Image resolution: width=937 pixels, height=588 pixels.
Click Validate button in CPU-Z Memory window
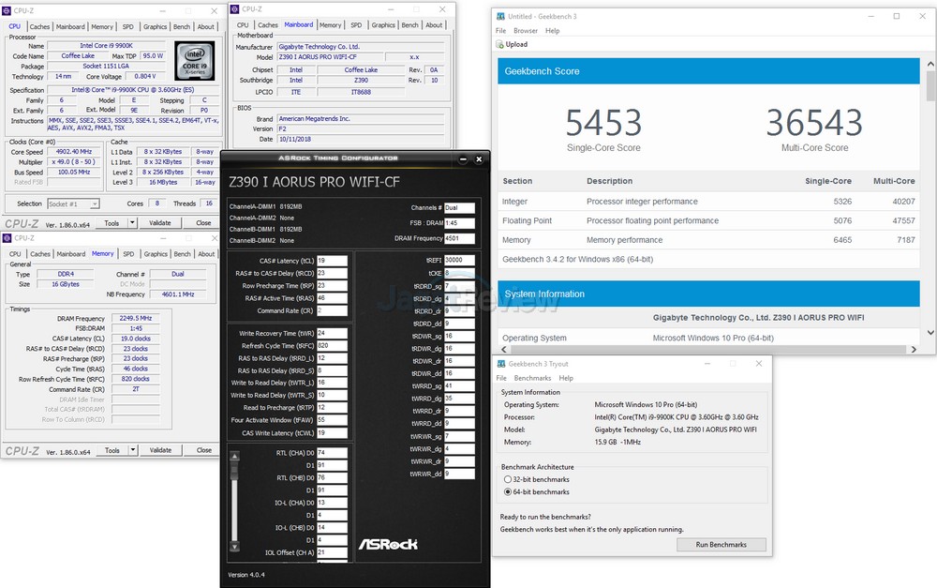click(160, 450)
